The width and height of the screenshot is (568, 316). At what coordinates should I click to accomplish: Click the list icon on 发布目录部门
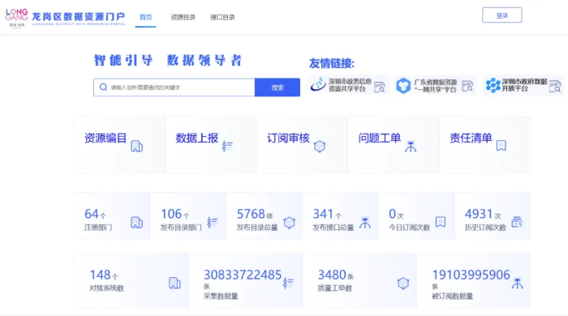pyautogui.click(x=213, y=222)
